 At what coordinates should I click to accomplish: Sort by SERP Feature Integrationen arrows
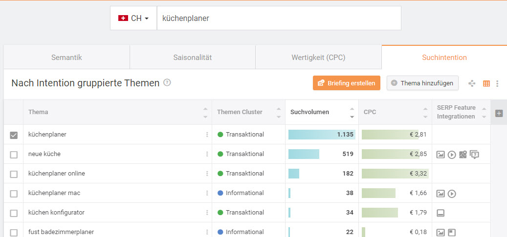(x=484, y=112)
